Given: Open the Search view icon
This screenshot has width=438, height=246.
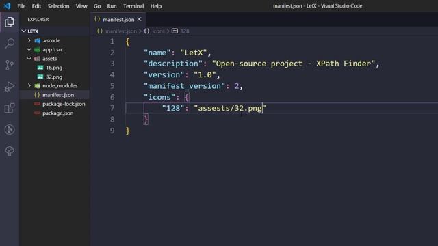Looking at the screenshot, I should pos(10,44).
